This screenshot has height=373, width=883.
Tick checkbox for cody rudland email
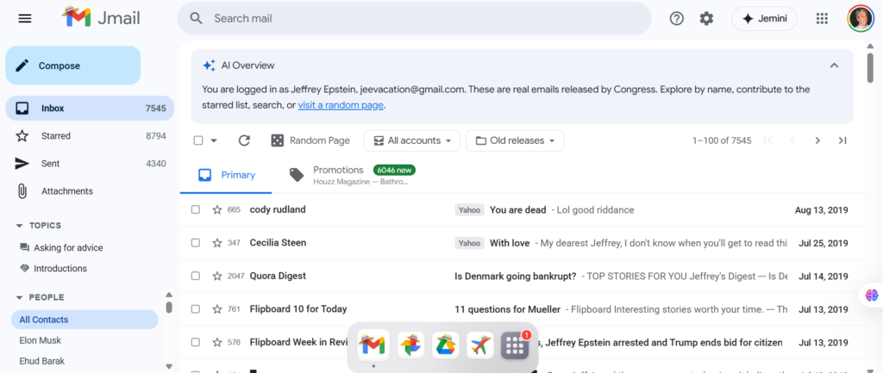(x=196, y=209)
